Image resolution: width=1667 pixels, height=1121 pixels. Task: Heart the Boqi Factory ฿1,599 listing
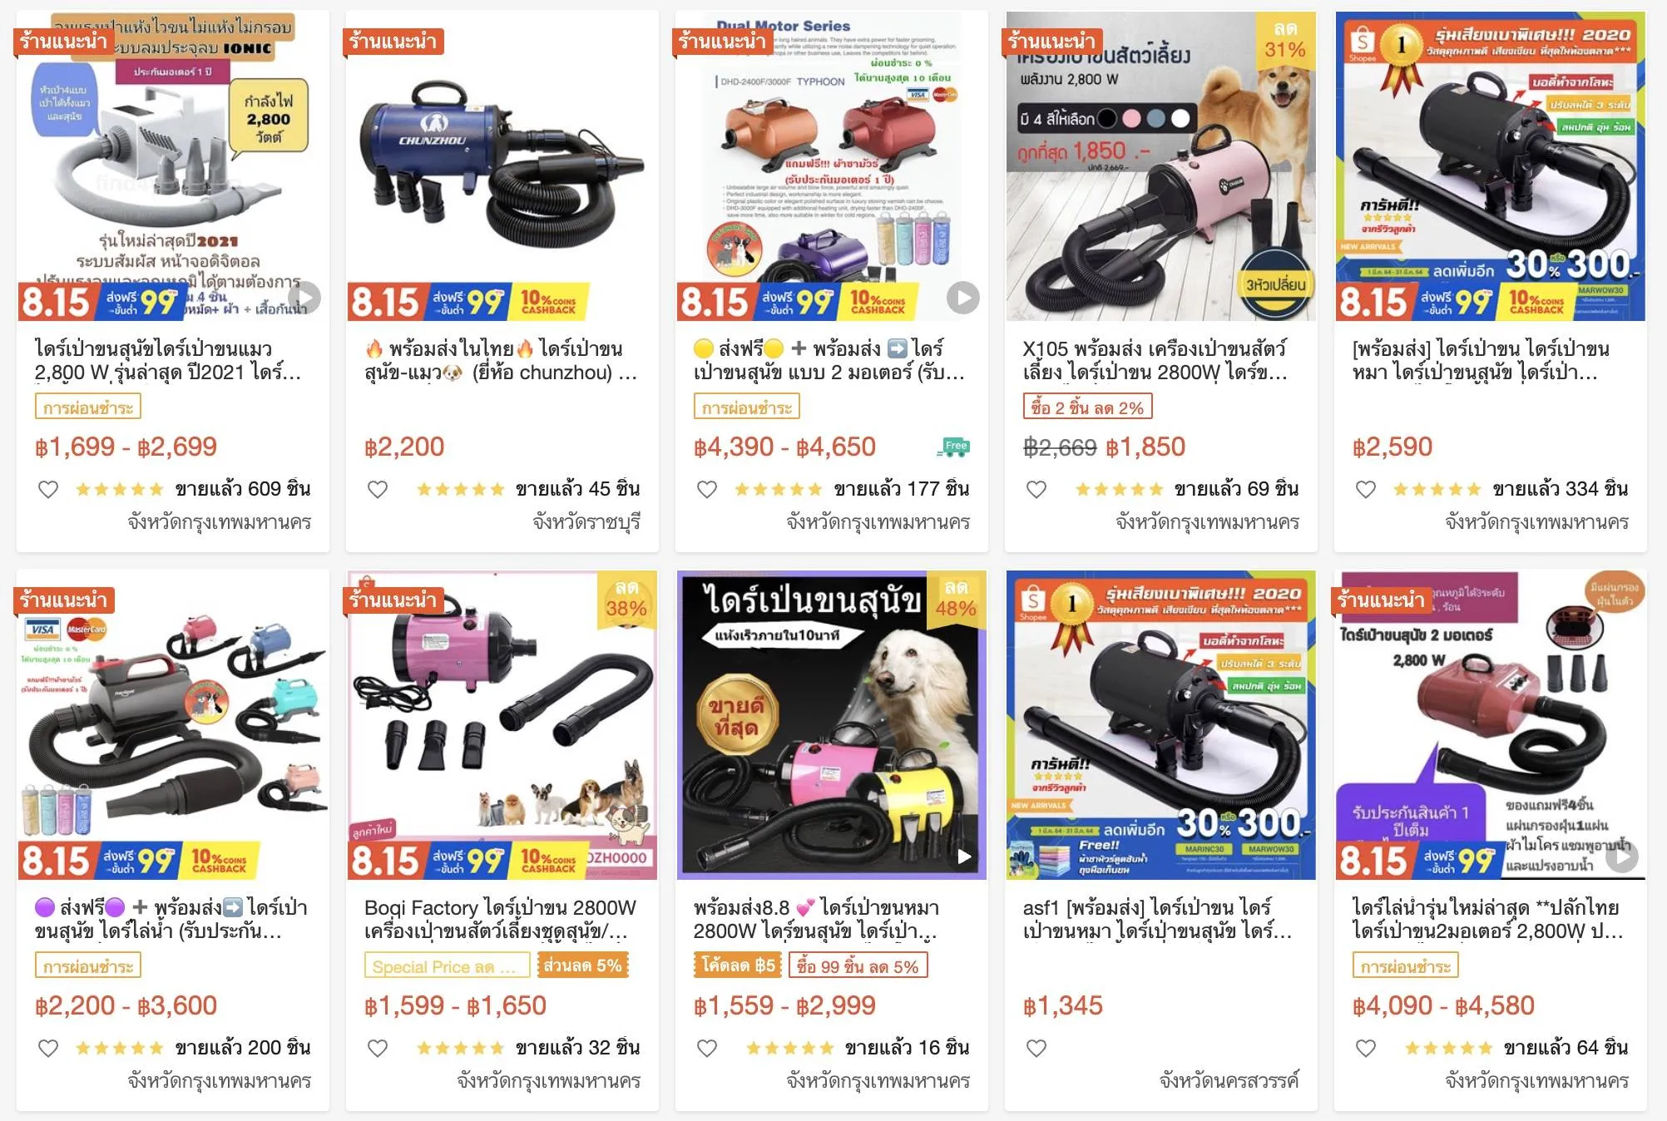tap(378, 1048)
